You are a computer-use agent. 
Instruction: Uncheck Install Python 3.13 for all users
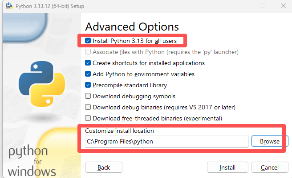click(88, 41)
